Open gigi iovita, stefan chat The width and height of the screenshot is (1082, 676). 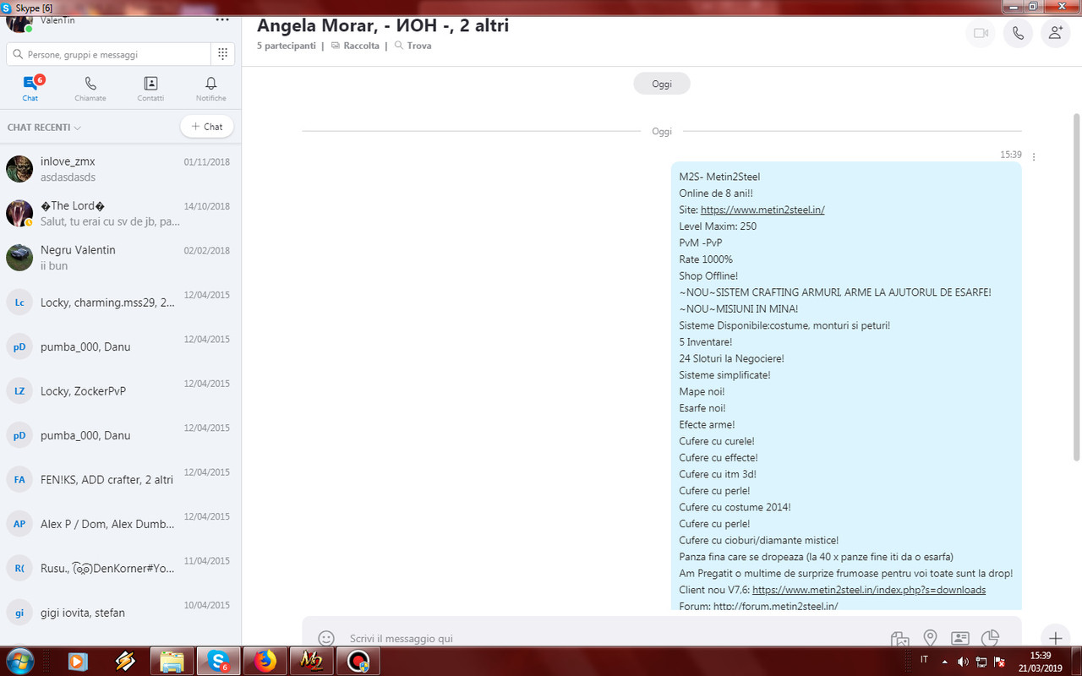pos(120,613)
